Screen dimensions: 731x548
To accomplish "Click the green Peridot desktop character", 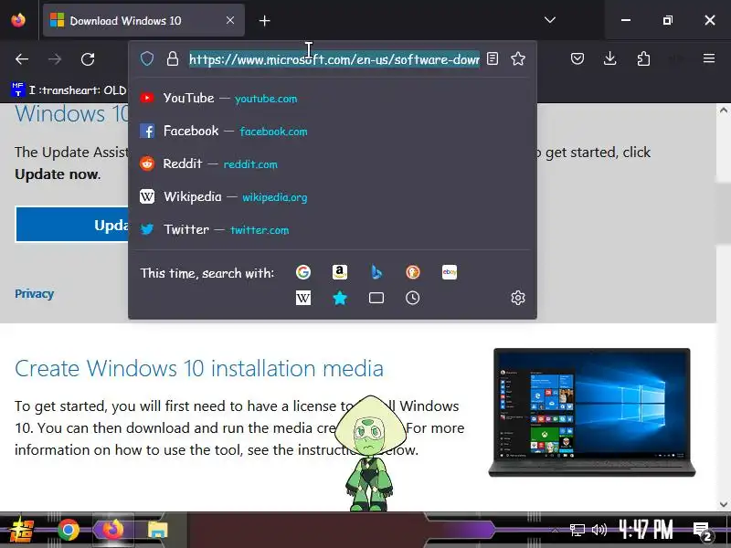I will tap(370, 453).
